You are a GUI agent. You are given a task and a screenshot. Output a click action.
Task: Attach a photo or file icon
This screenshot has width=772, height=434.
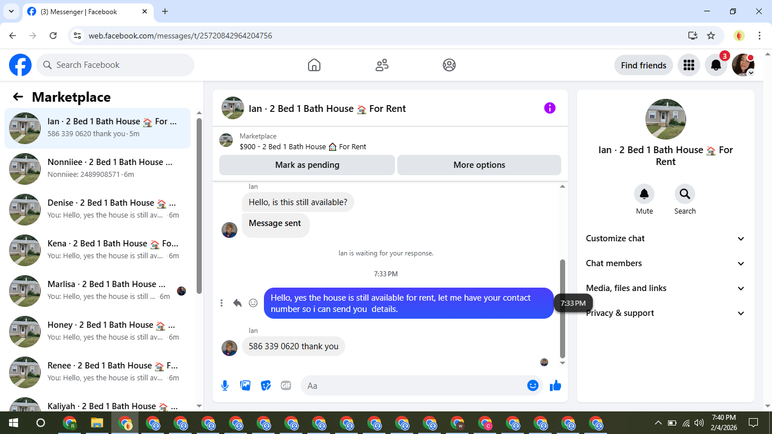pos(245,385)
